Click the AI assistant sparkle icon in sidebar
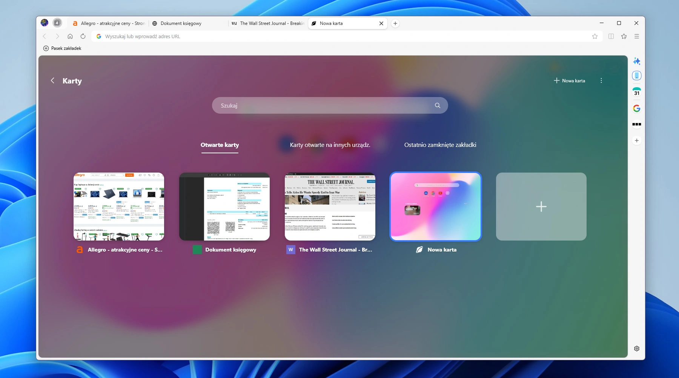 637,61
